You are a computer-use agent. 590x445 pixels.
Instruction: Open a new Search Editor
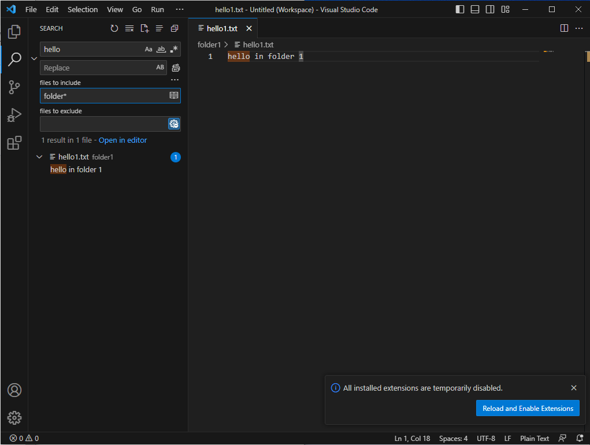[144, 28]
